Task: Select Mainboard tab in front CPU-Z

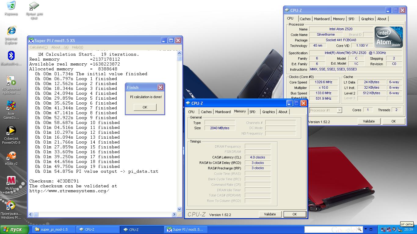Action: (223, 112)
